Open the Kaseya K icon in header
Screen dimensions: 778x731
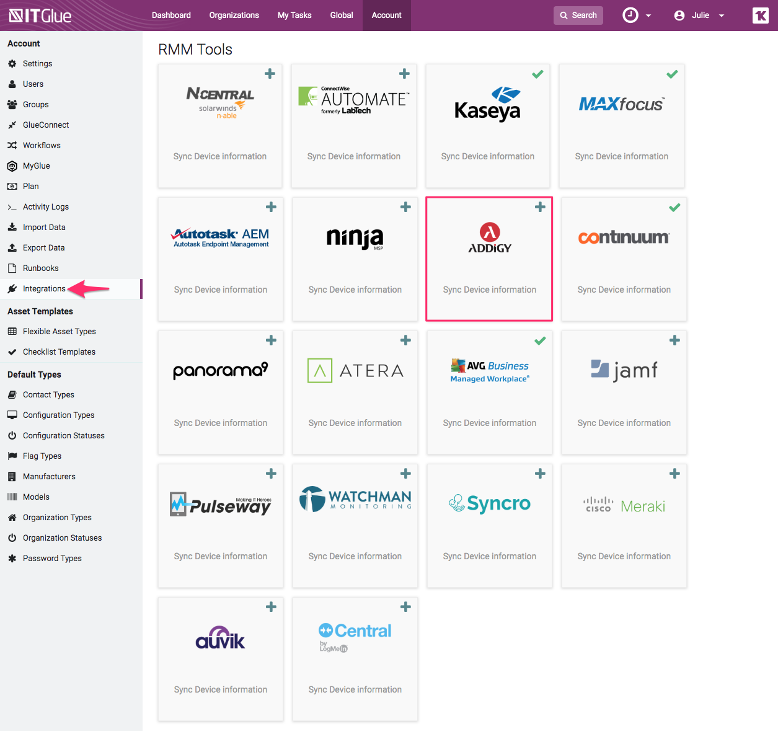(x=760, y=16)
